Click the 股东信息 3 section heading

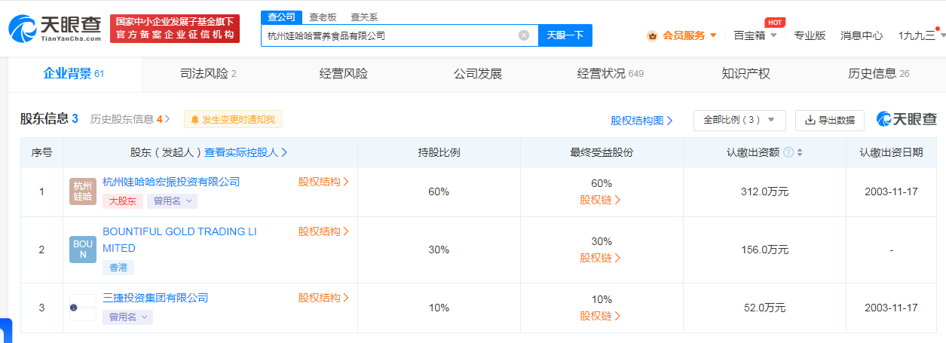(49, 119)
